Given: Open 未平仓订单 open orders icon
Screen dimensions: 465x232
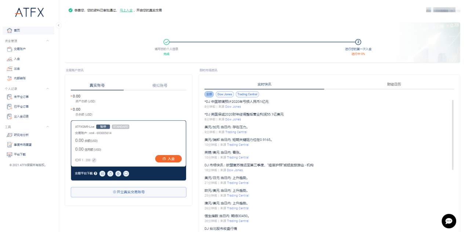Looking at the screenshot, I should [x=10, y=97].
